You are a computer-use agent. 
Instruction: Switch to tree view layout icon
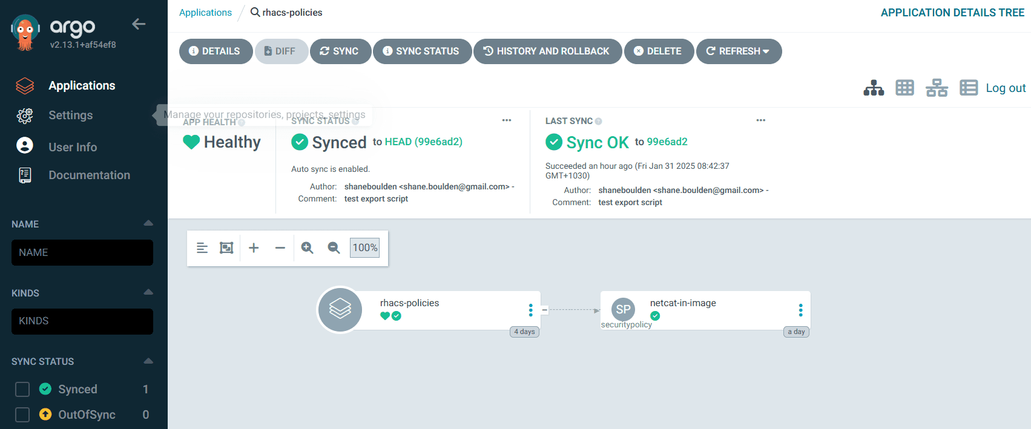click(874, 88)
